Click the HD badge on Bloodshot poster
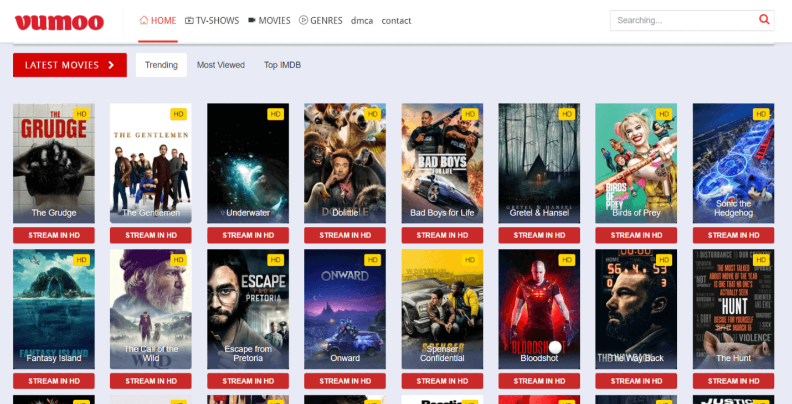The width and height of the screenshot is (792, 404). pos(567,260)
